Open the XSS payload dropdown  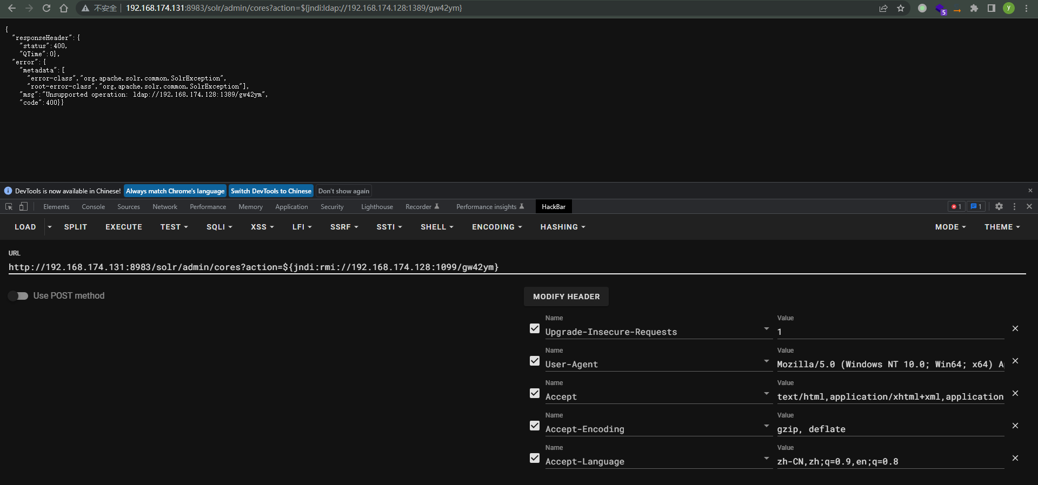click(262, 227)
